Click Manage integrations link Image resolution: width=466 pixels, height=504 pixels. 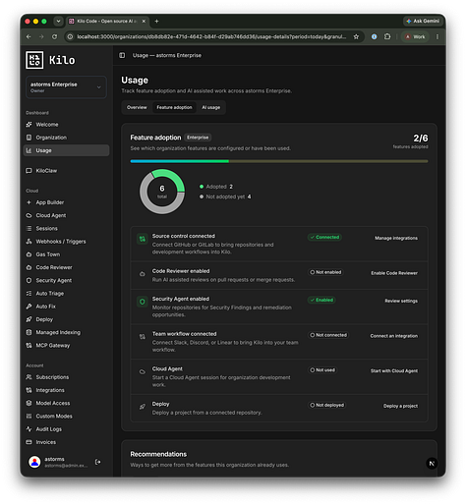[396, 238]
